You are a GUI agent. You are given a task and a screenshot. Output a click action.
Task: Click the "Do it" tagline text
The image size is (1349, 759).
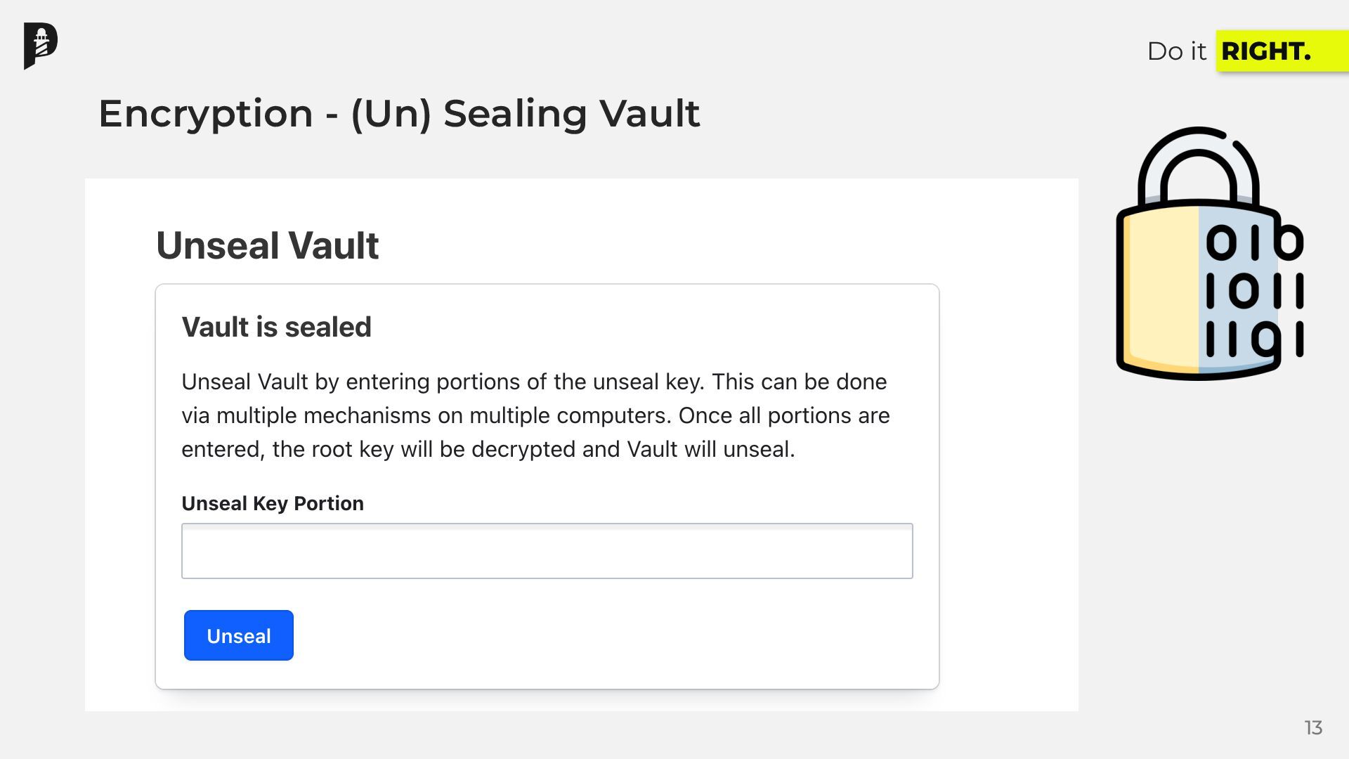1176,51
